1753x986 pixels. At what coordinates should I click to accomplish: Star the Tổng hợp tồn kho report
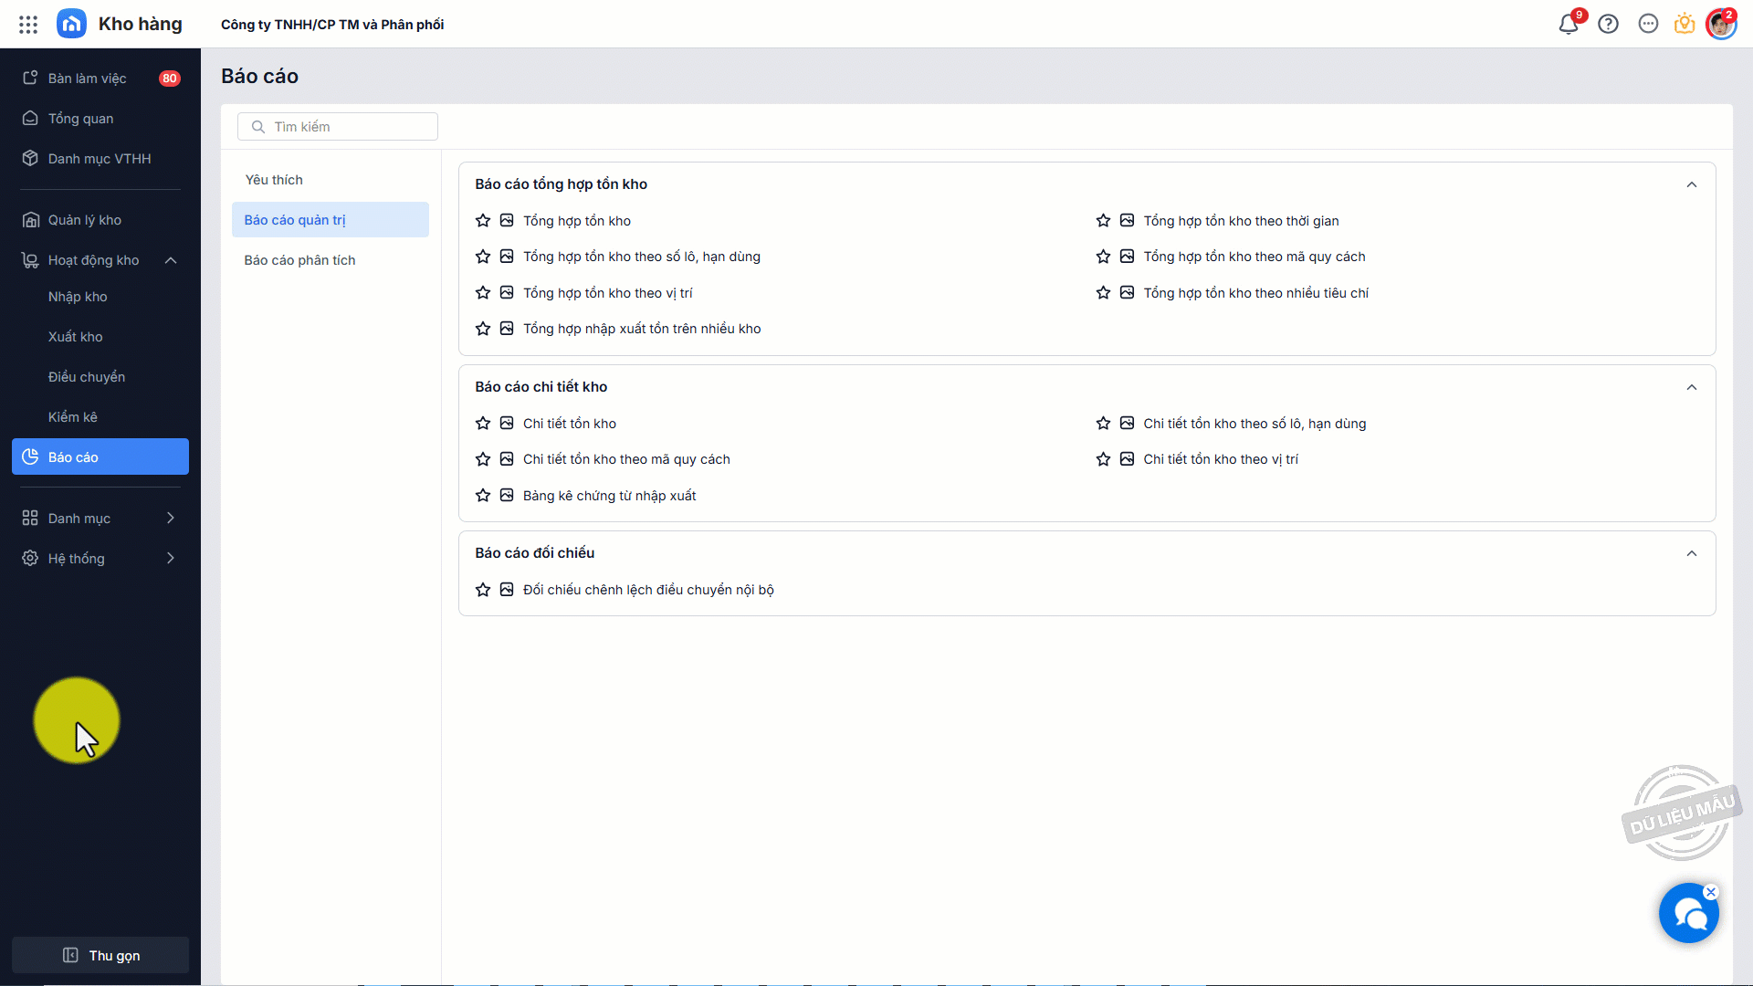483,221
